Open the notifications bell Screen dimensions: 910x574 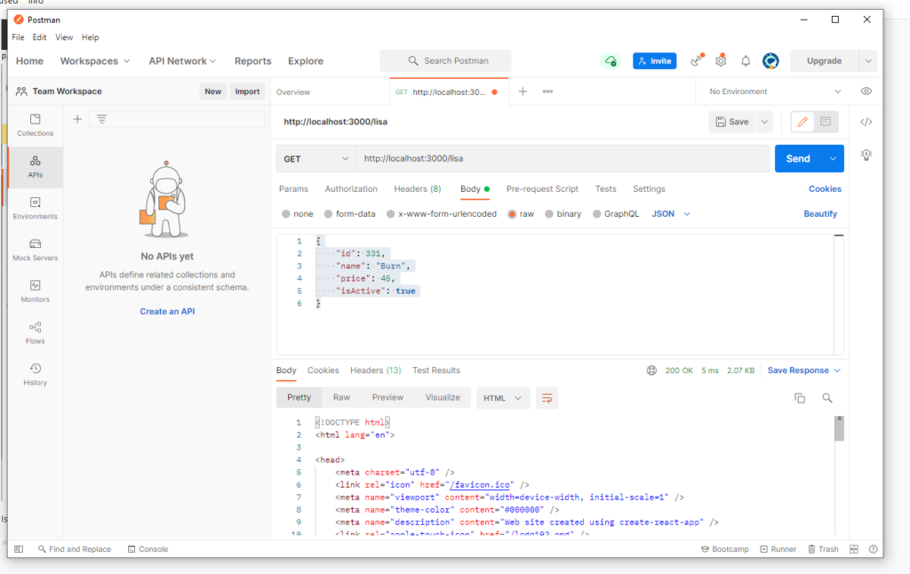[746, 61]
